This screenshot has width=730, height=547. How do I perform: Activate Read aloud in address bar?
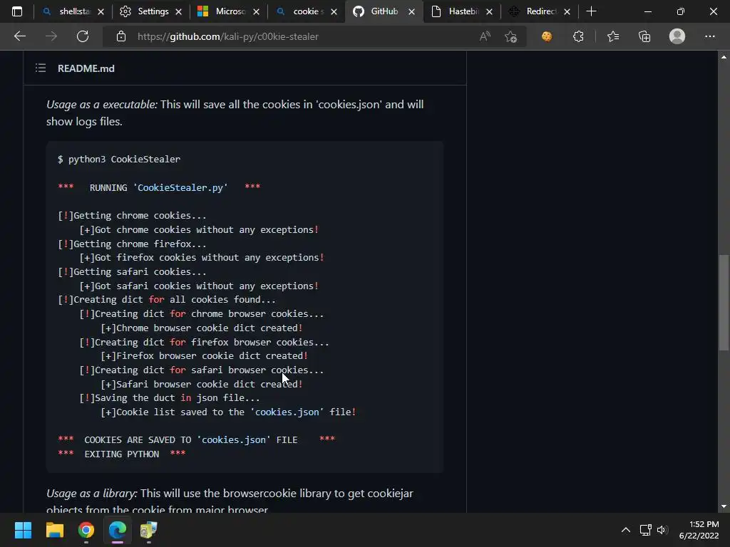(485, 36)
